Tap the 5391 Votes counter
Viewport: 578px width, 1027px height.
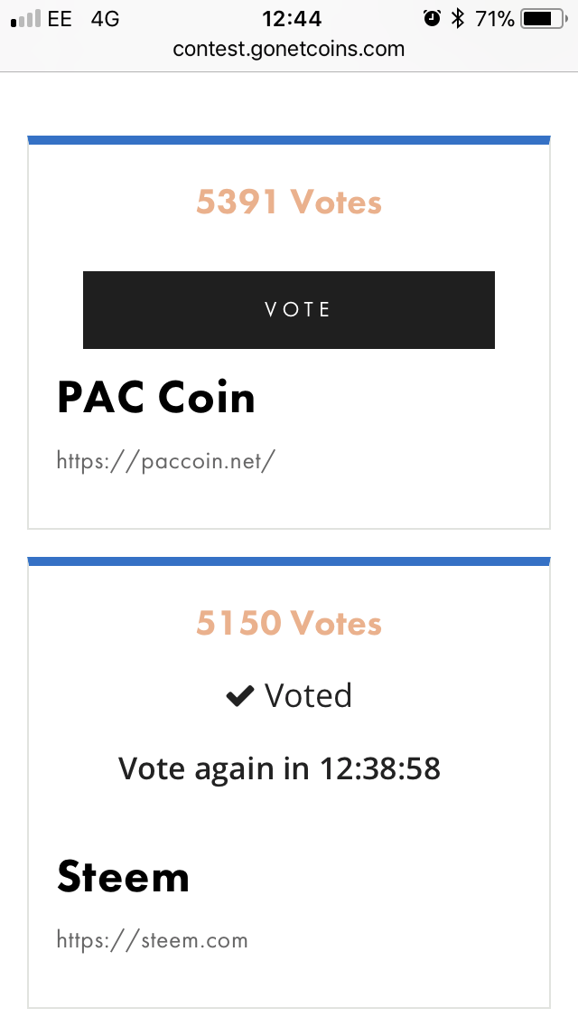click(x=289, y=203)
